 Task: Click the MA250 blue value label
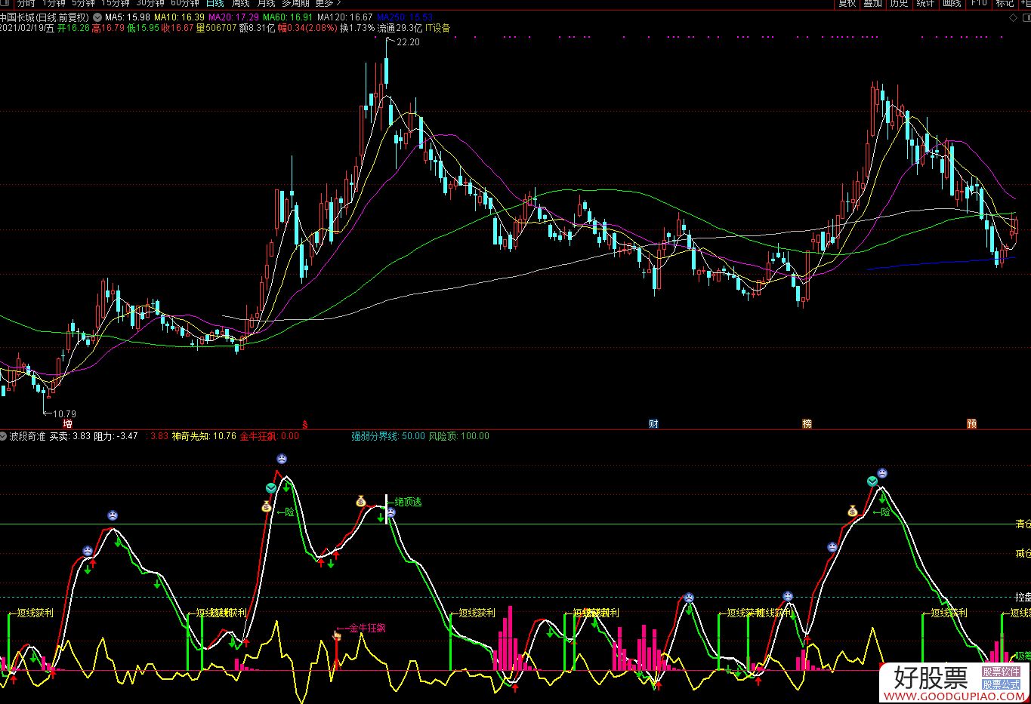point(405,17)
